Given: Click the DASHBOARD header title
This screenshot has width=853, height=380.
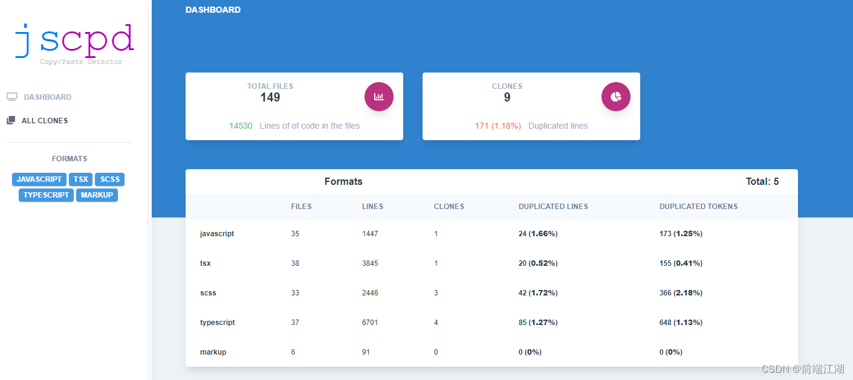Looking at the screenshot, I should [213, 10].
